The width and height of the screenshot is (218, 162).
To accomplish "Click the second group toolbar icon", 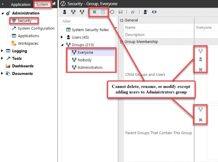I will (x=82, y=12).
